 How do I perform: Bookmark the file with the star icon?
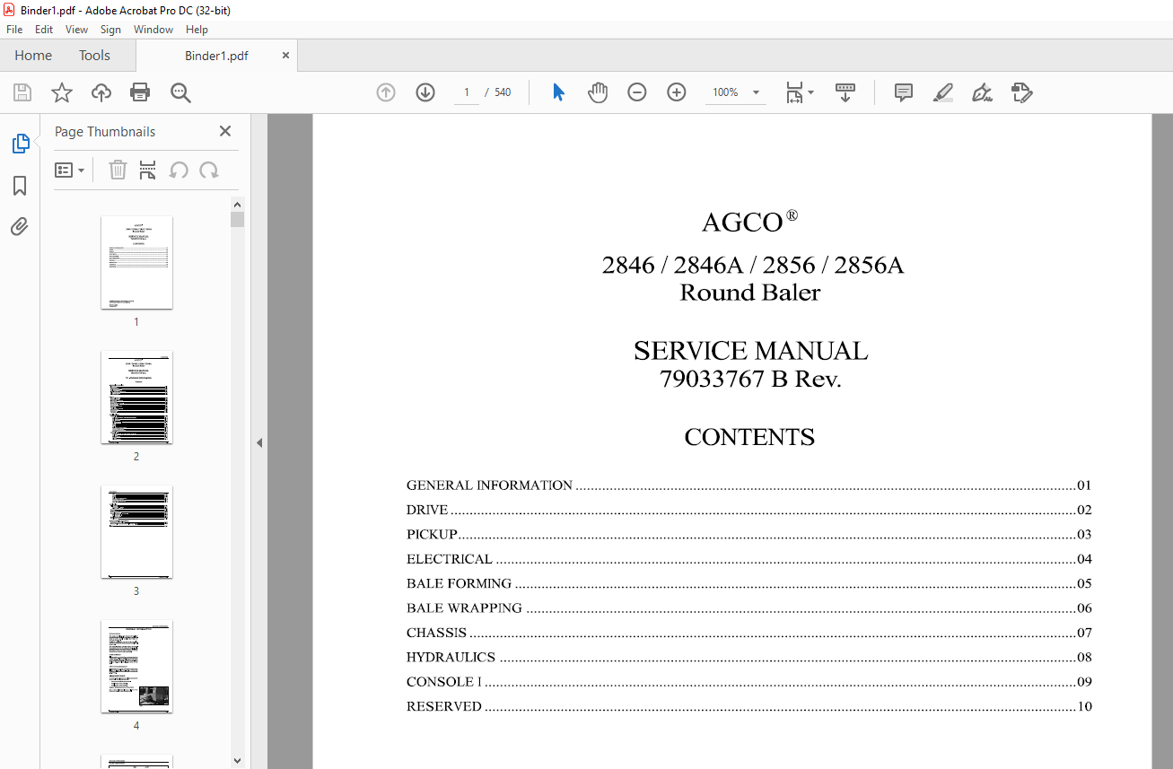pyautogui.click(x=61, y=92)
